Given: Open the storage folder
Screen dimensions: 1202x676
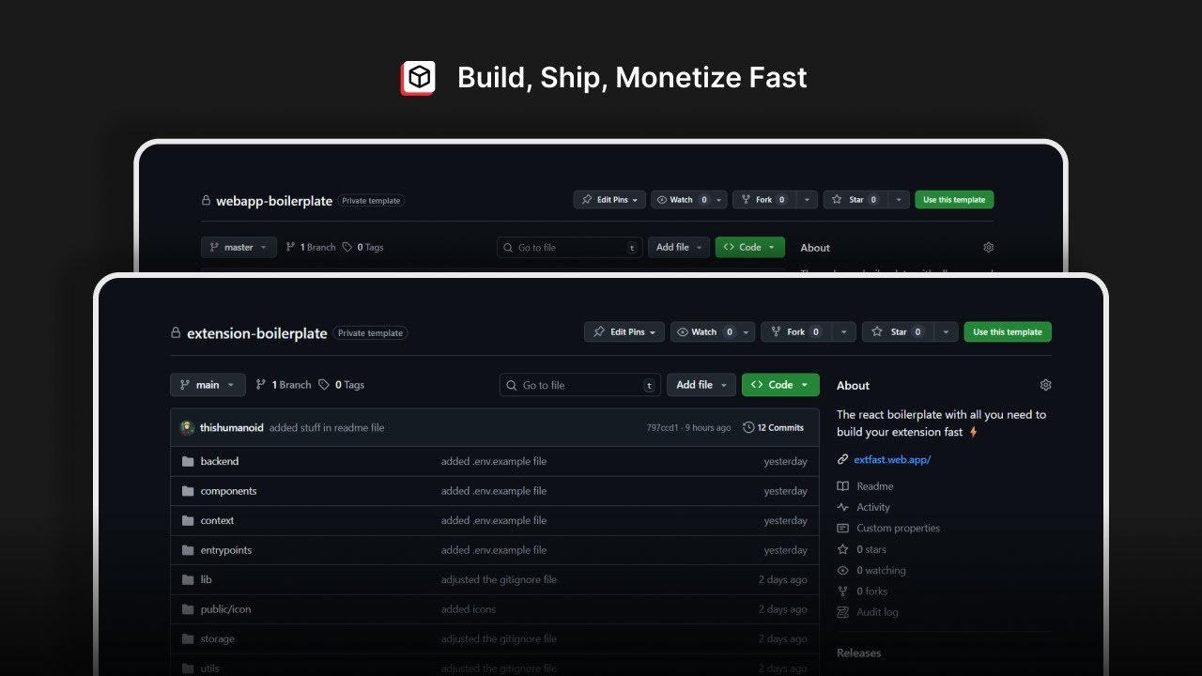Looking at the screenshot, I should (217, 638).
